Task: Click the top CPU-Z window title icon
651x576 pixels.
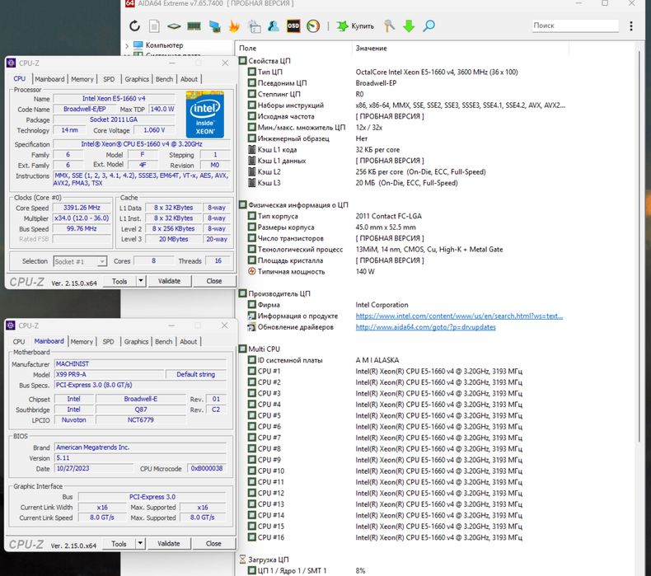Action: point(12,63)
